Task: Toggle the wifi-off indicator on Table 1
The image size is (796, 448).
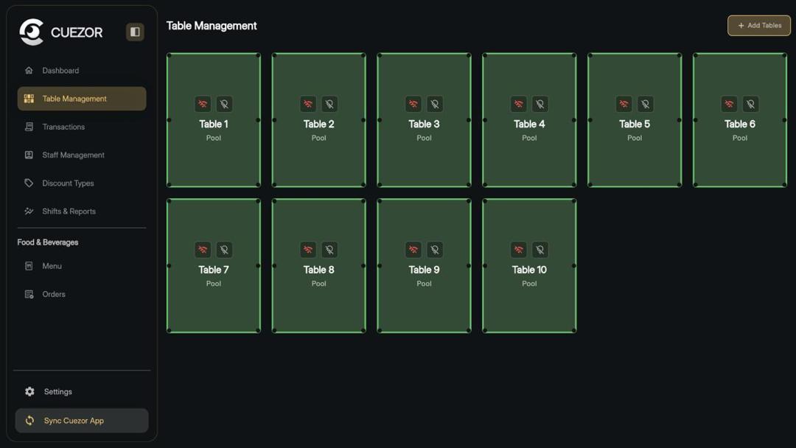Action: point(202,104)
